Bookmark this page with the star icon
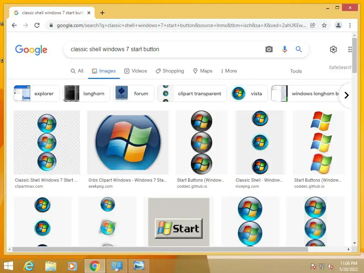The image size is (364, 273). click(324, 25)
